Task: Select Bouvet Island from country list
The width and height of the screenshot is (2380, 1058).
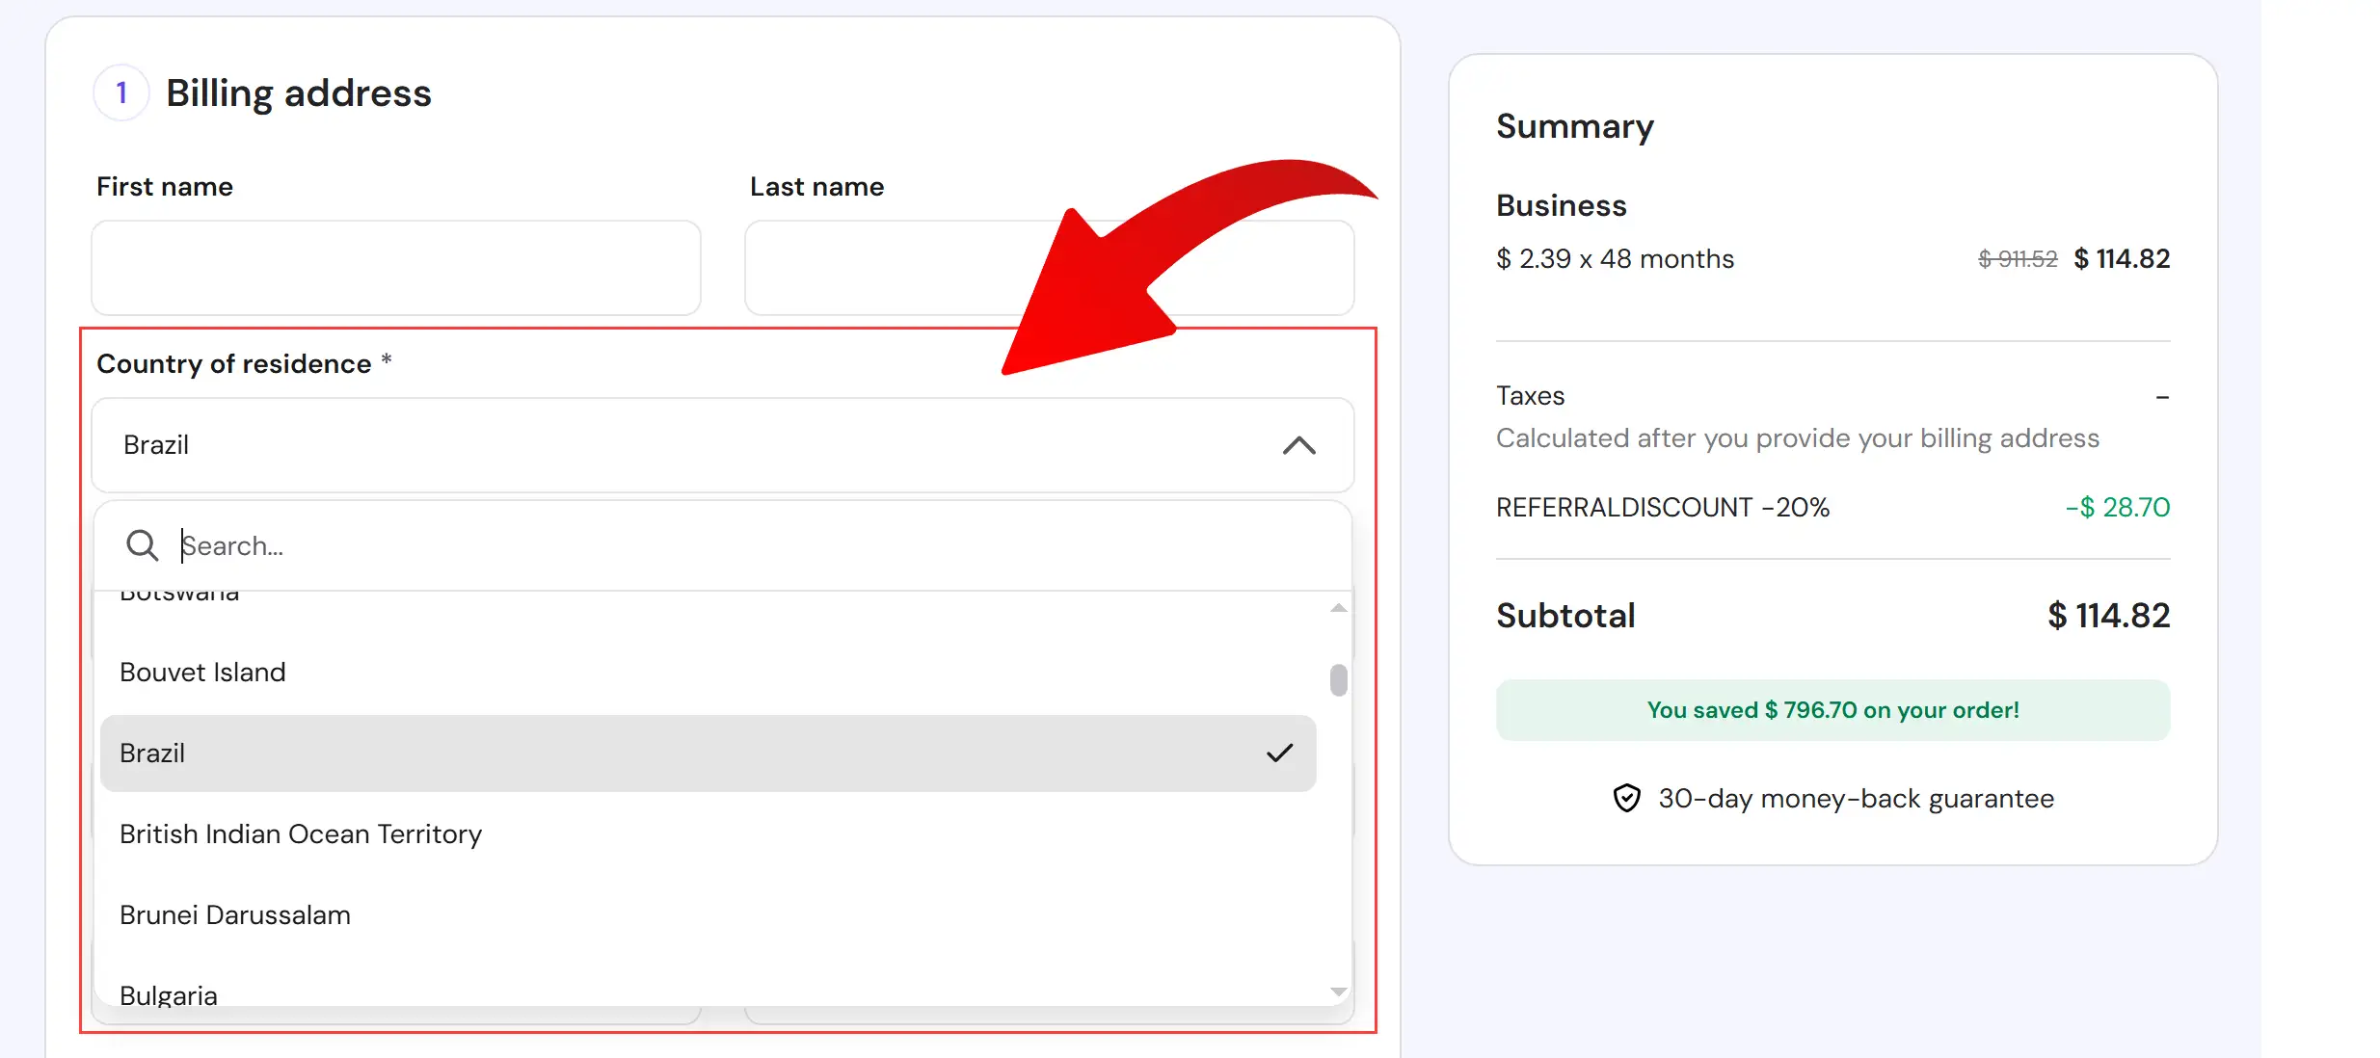Action: tap(202, 672)
